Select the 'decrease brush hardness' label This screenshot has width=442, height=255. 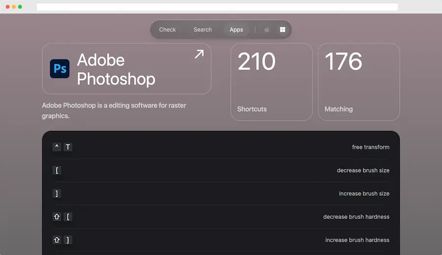357,217
